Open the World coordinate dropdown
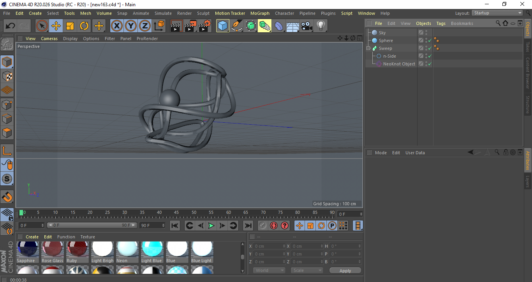Screen dimensions: 532x282 coord(269,270)
